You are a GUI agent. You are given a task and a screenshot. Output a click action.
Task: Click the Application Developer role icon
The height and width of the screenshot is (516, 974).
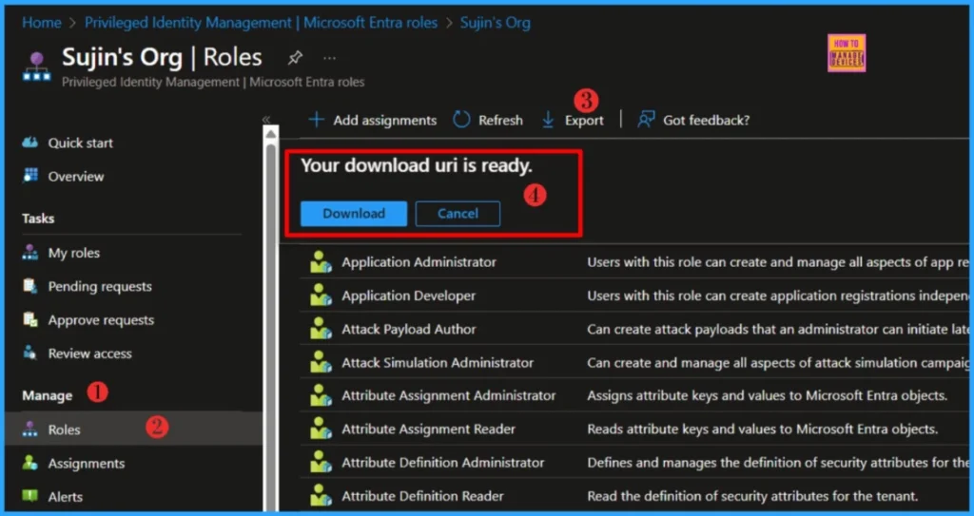(321, 296)
